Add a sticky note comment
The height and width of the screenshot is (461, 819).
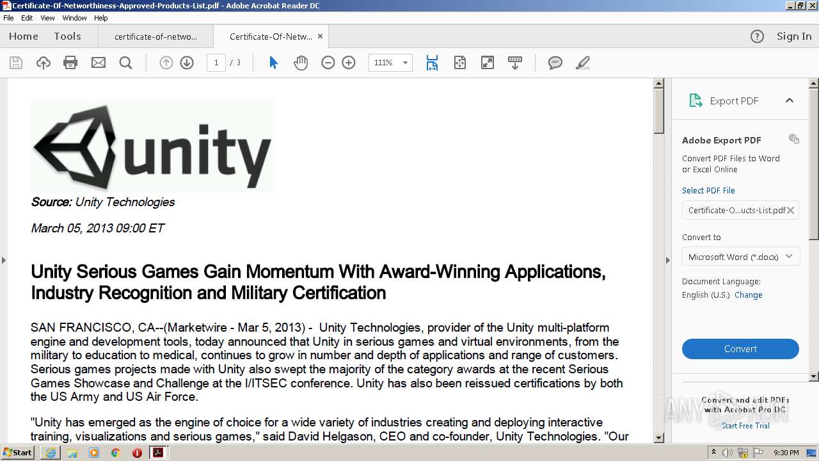point(555,63)
